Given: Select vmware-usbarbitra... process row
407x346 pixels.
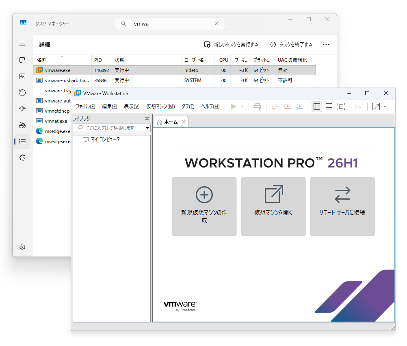Looking at the screenshot, I should point(174,81).
